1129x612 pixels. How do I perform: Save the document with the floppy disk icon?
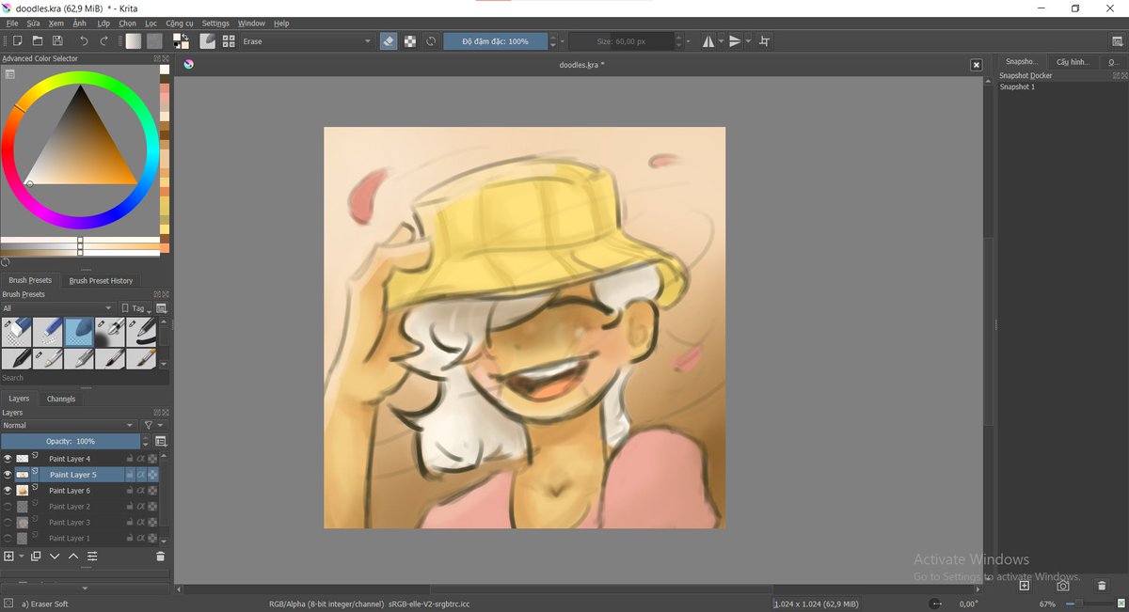coord(57,41)
